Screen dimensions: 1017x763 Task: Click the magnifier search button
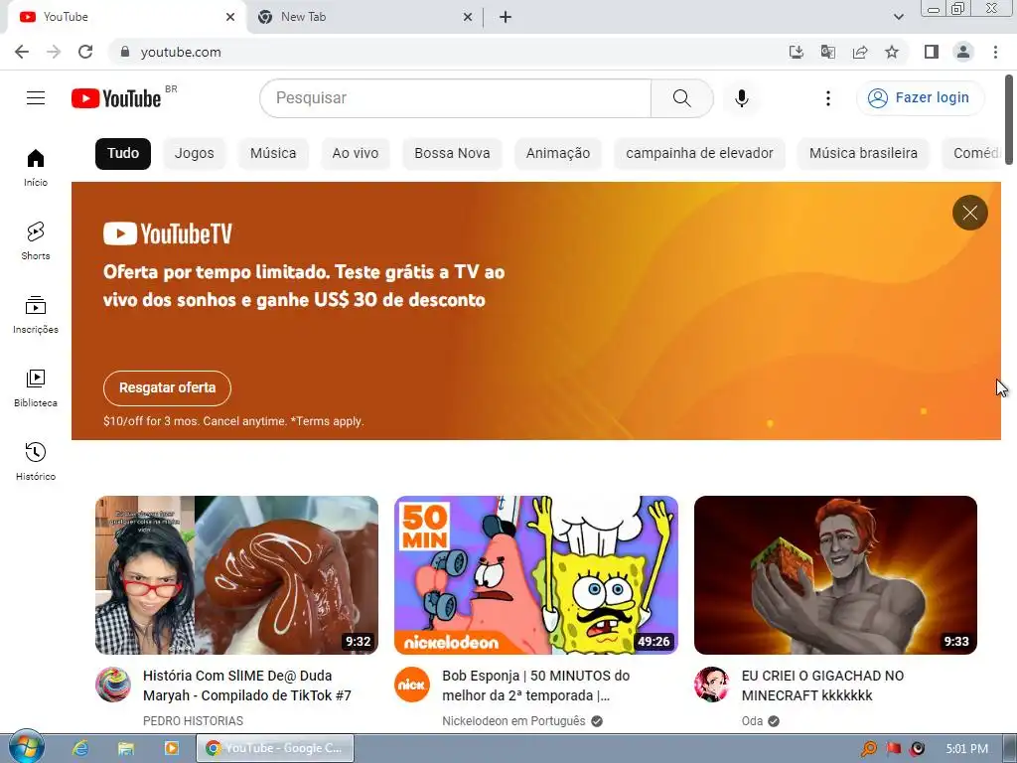click(x=681, y=98)
